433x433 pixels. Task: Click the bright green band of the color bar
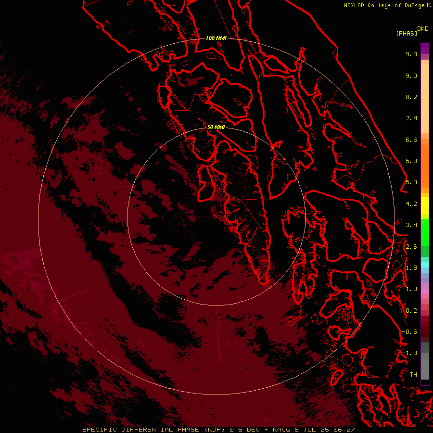tap(425, 231)
